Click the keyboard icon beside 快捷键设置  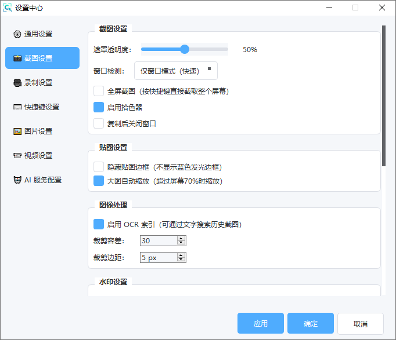(17, 107)
